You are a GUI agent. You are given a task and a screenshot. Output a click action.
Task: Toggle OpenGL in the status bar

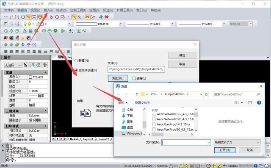tap(162, 166)
